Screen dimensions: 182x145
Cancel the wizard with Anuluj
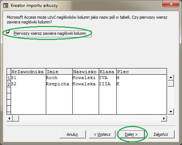[72, 134]
